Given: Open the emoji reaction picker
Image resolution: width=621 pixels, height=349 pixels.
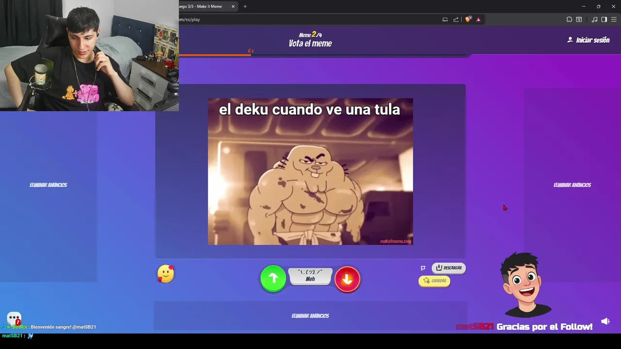Looking at the screenshot, I should pyautogui.click(x=166, y=274).
